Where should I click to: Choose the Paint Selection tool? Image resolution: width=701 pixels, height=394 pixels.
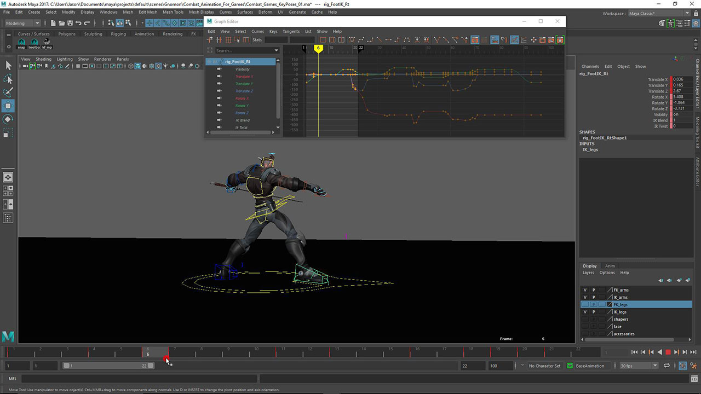click(8, 92)
